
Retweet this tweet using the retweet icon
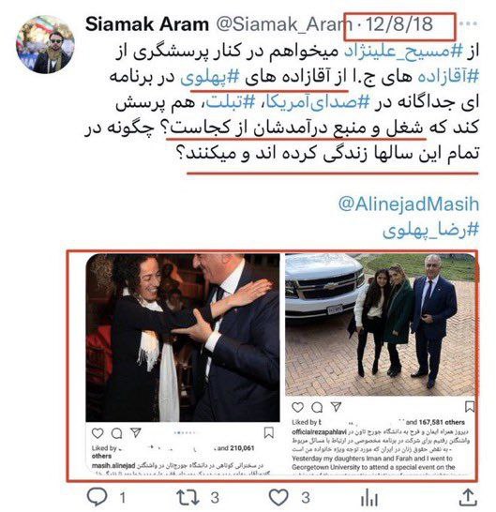pyautogui.click(x=188, y=497)
